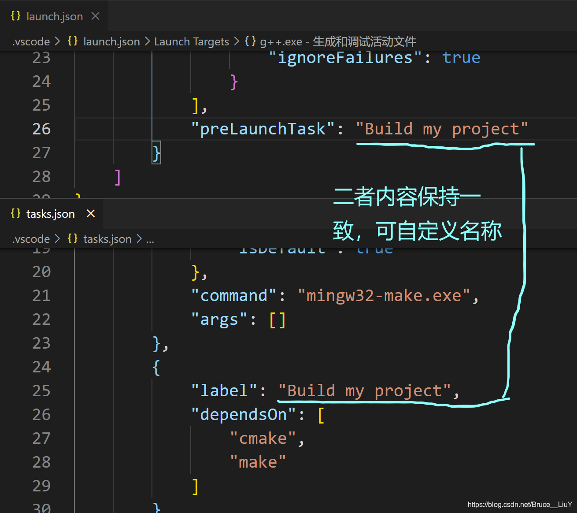Close the tasks.json tab

91,214
